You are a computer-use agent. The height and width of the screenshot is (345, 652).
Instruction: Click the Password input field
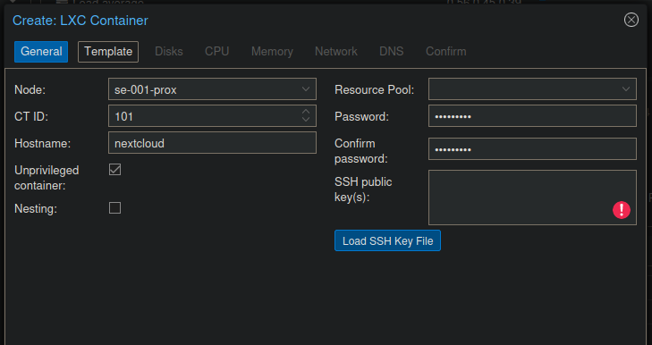click(x=532, y=115)
